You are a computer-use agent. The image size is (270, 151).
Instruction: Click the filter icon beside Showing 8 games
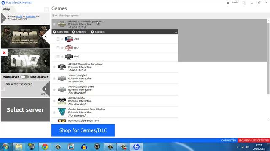pyautogui.click(x=54, y=16)
